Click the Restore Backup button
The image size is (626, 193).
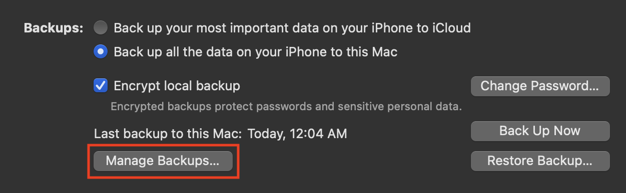[x=540, y=161]
